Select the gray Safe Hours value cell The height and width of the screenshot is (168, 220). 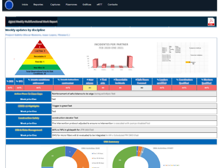coord(142,88)
